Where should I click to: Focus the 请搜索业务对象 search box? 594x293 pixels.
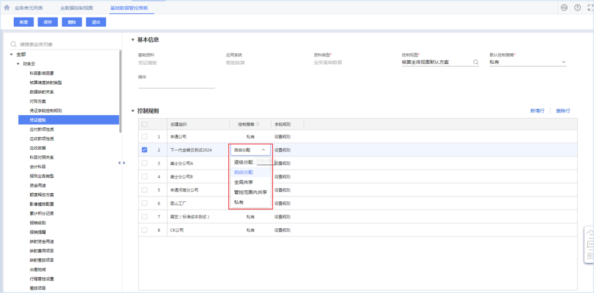64,44
